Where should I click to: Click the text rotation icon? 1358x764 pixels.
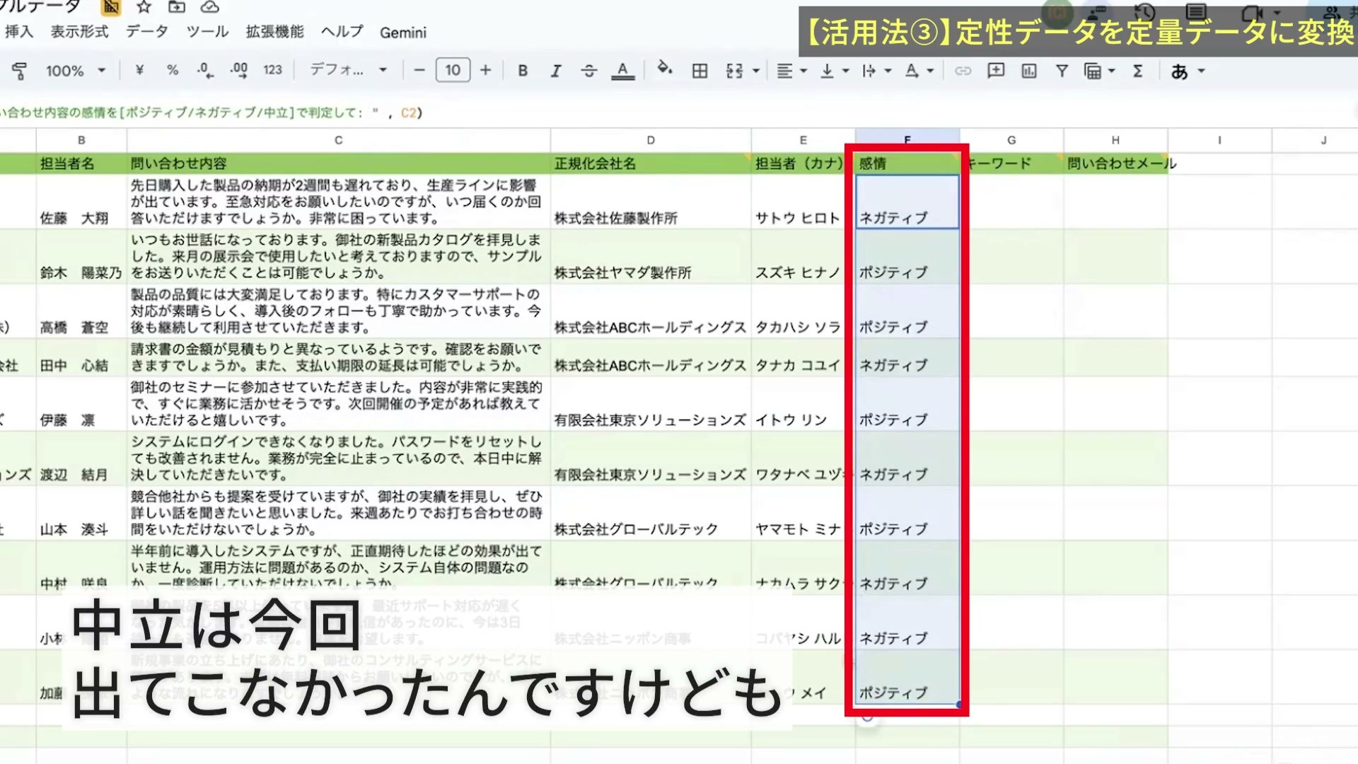[x=912, y=71]
